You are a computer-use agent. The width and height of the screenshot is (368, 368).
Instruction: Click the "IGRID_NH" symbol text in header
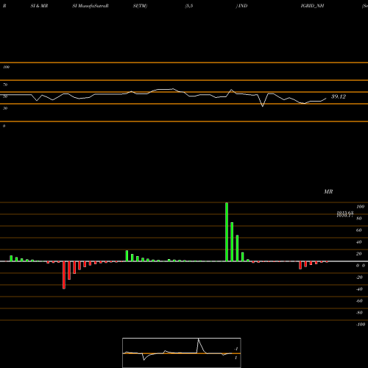pyautogui.click(x=312, y=6)
